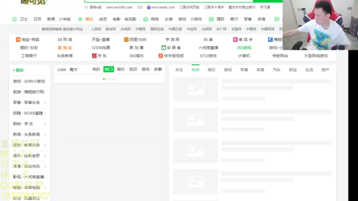
Task: Open the 12306抢票 link
Action: (x=101, y=48)
